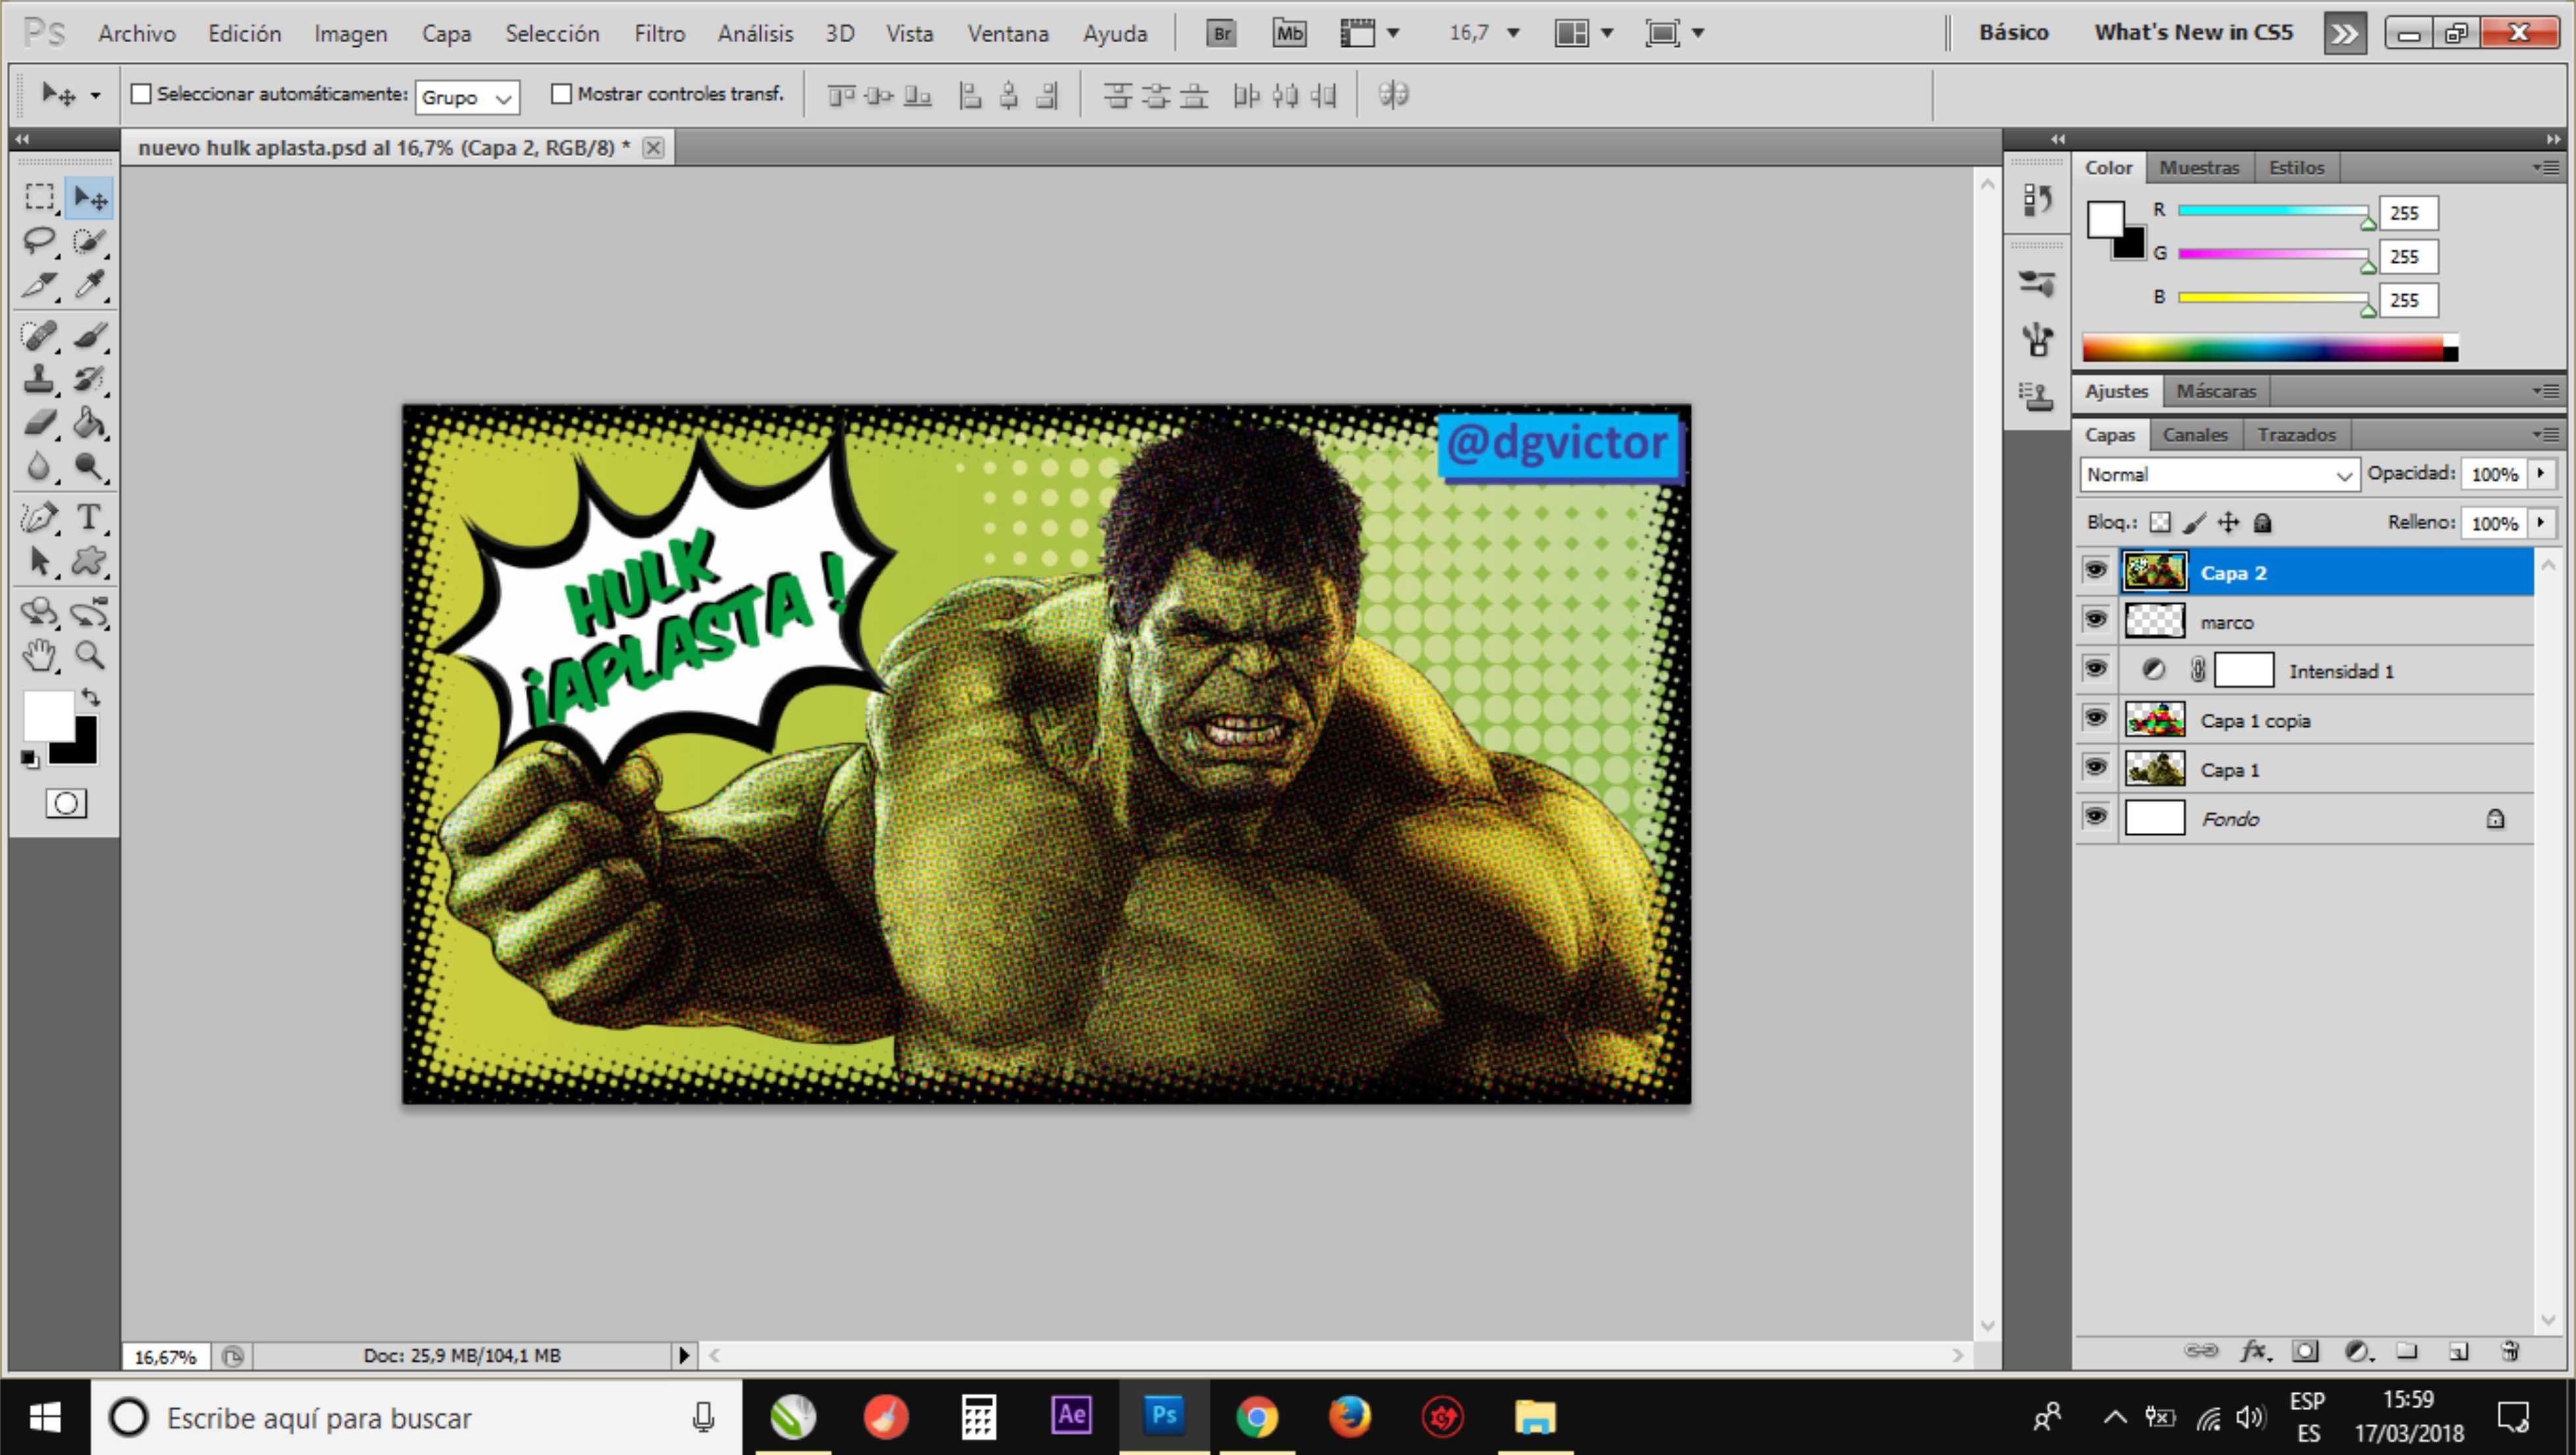
Task: Click the G value input field
Action: [x=2408, y=256]
